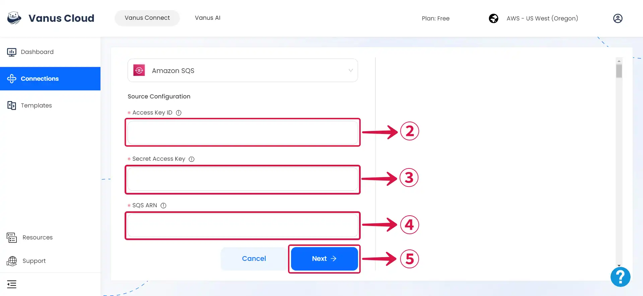Click the scrollbar up arrow
The height and width of the screenshot is (296, 643).
[619, 61]
